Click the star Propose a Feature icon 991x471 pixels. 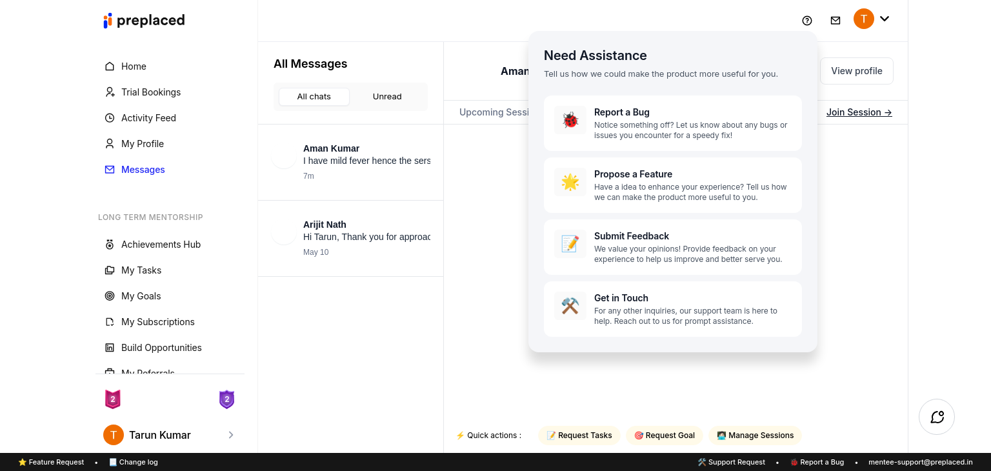pyautogui.click(x=570, y=183)
